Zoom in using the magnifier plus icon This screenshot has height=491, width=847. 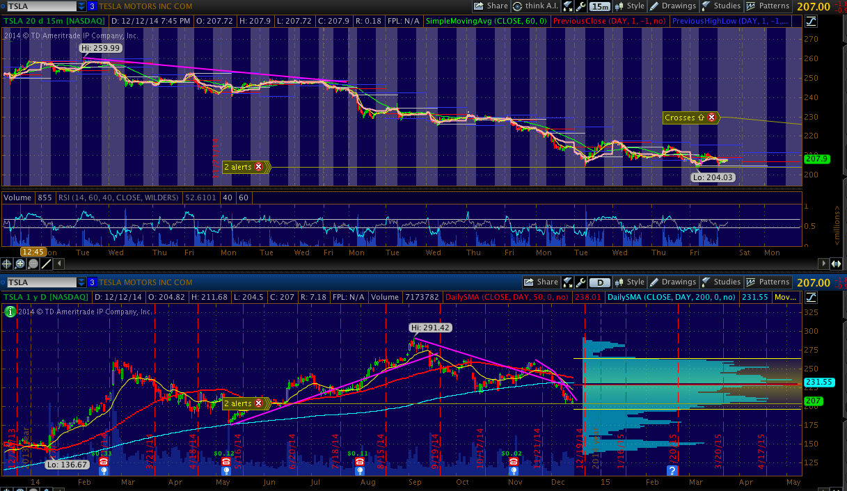[x=20, y=264]
